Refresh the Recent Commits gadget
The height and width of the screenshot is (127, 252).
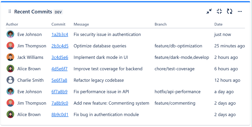coord(229,11)
